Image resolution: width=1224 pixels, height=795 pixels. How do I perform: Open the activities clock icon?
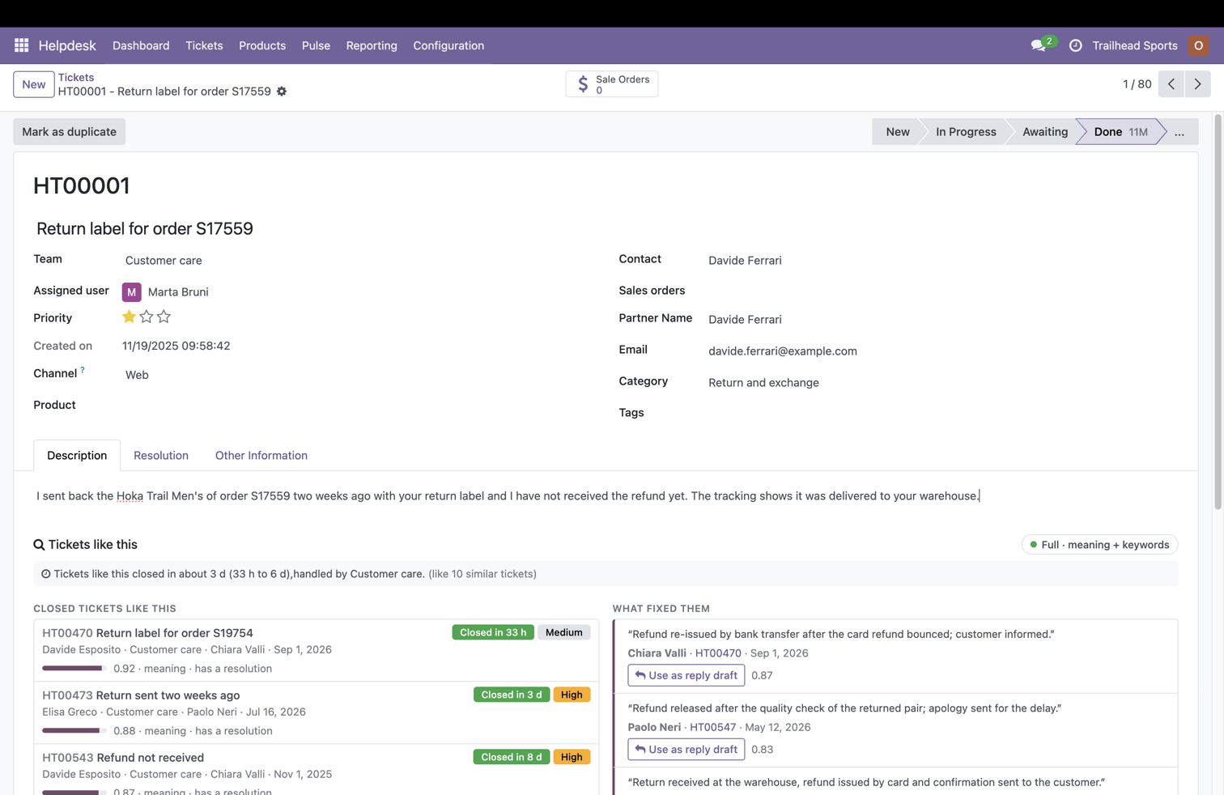[1075, 45]
